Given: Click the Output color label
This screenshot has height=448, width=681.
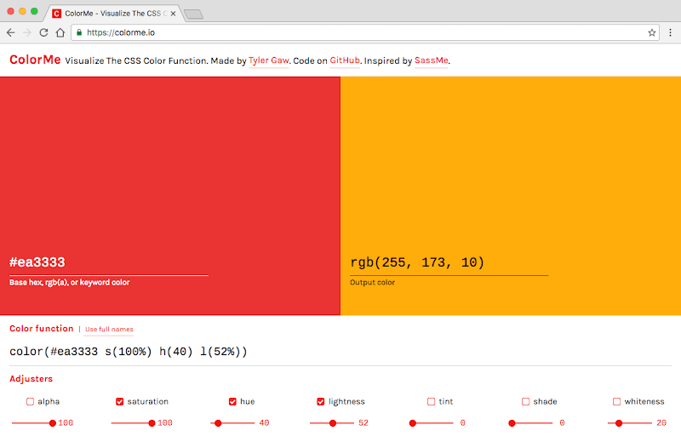Looking at the screenshot, I should [x=372, y=283].
